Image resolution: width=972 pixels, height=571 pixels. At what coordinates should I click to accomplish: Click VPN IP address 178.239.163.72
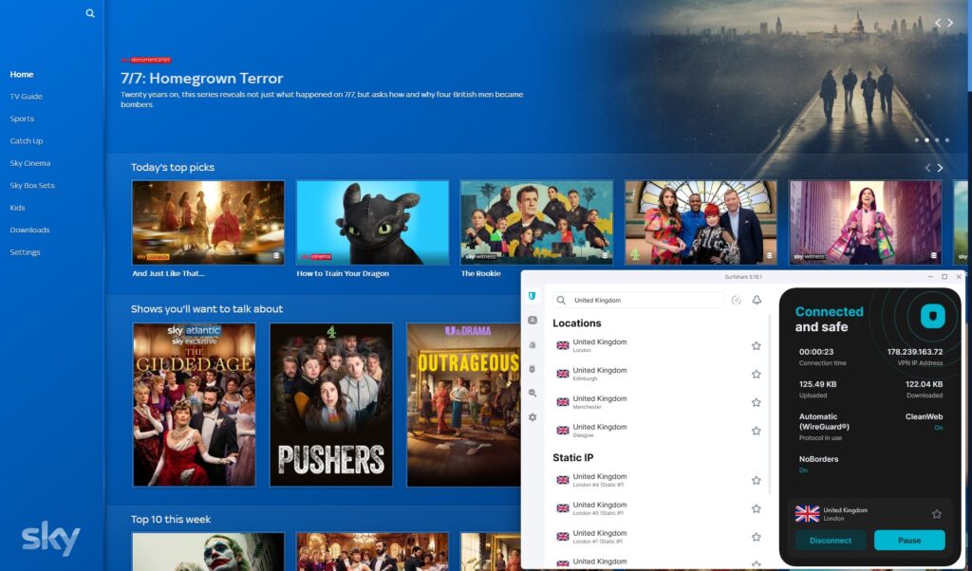point(914,352)
